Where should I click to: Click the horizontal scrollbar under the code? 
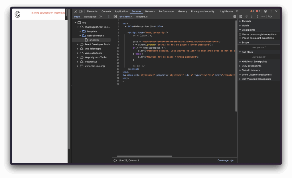coord(144,156)
